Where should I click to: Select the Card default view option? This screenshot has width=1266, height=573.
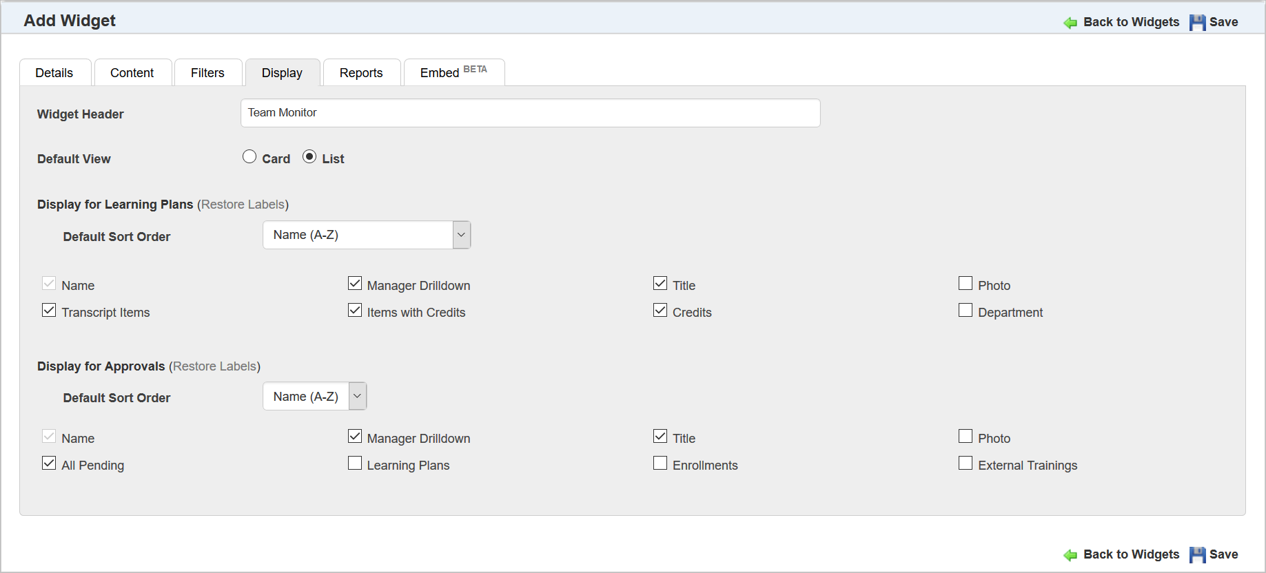(x=249, y=157)
